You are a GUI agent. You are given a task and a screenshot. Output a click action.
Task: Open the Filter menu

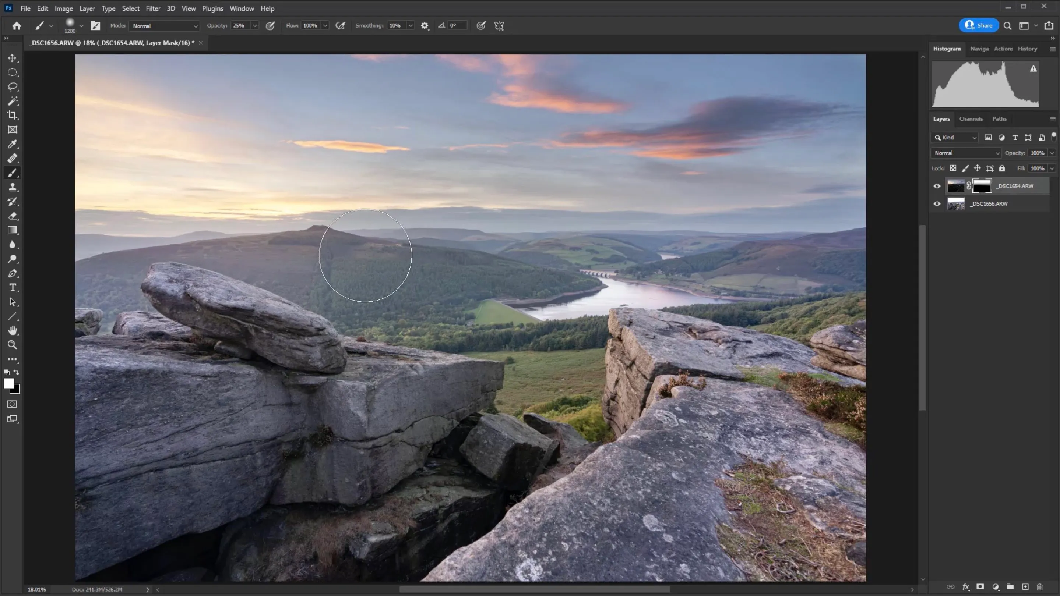click(153, 8)
